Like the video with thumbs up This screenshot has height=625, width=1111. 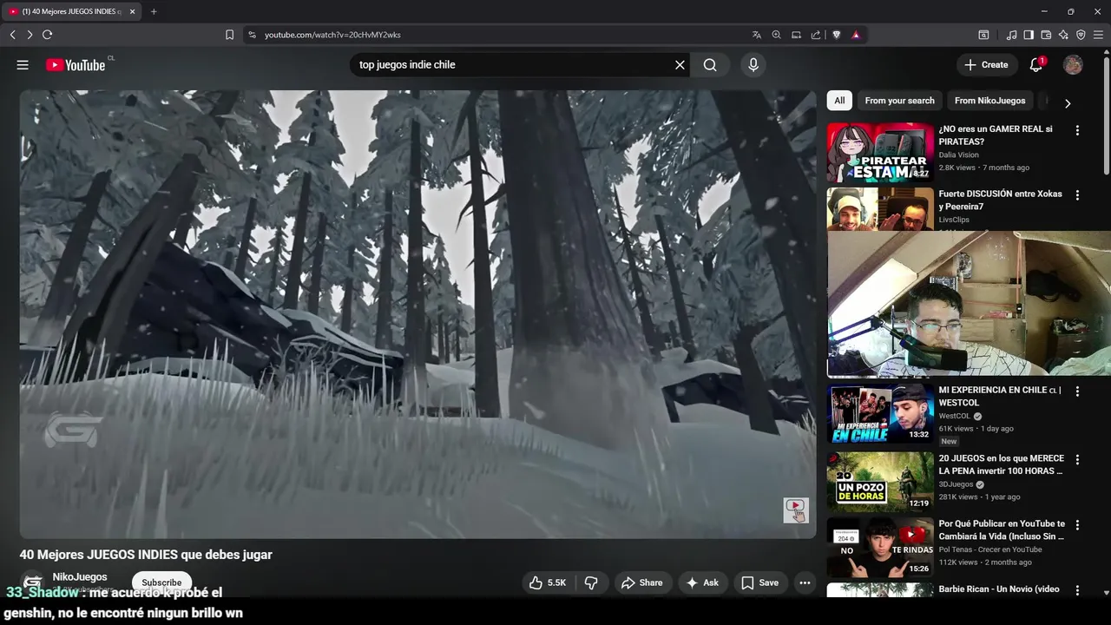[547, 583]
